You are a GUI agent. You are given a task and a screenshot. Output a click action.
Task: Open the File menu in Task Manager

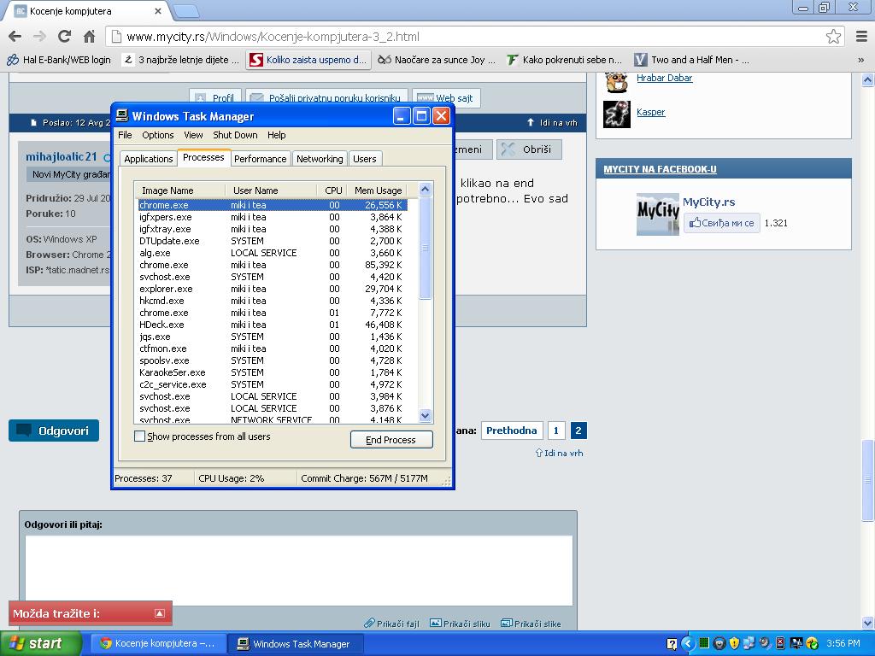(125, 135)
